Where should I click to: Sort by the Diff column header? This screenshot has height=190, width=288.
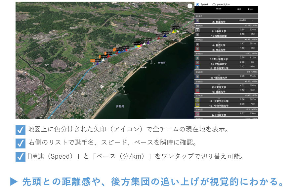point(239,9)
